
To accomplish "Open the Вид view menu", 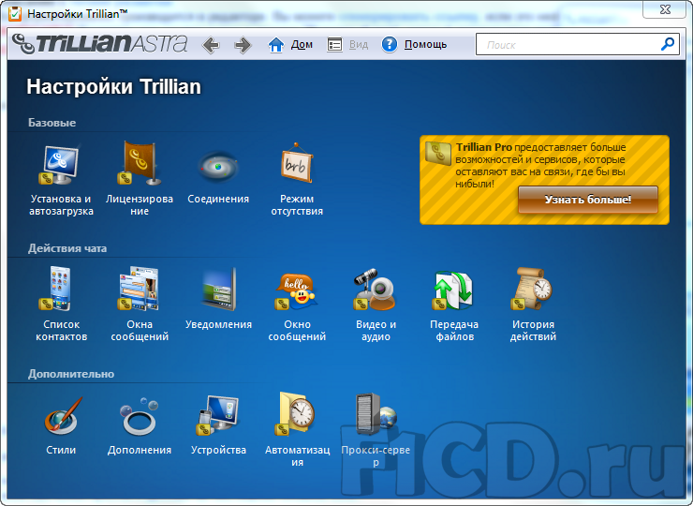I will 347,45.
